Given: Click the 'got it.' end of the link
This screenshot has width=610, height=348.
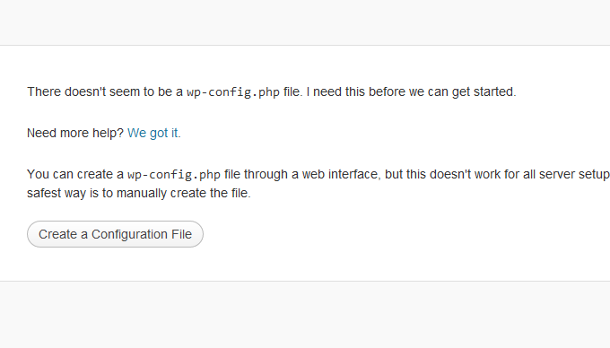Looking at the screenshot, I should 165,133.
